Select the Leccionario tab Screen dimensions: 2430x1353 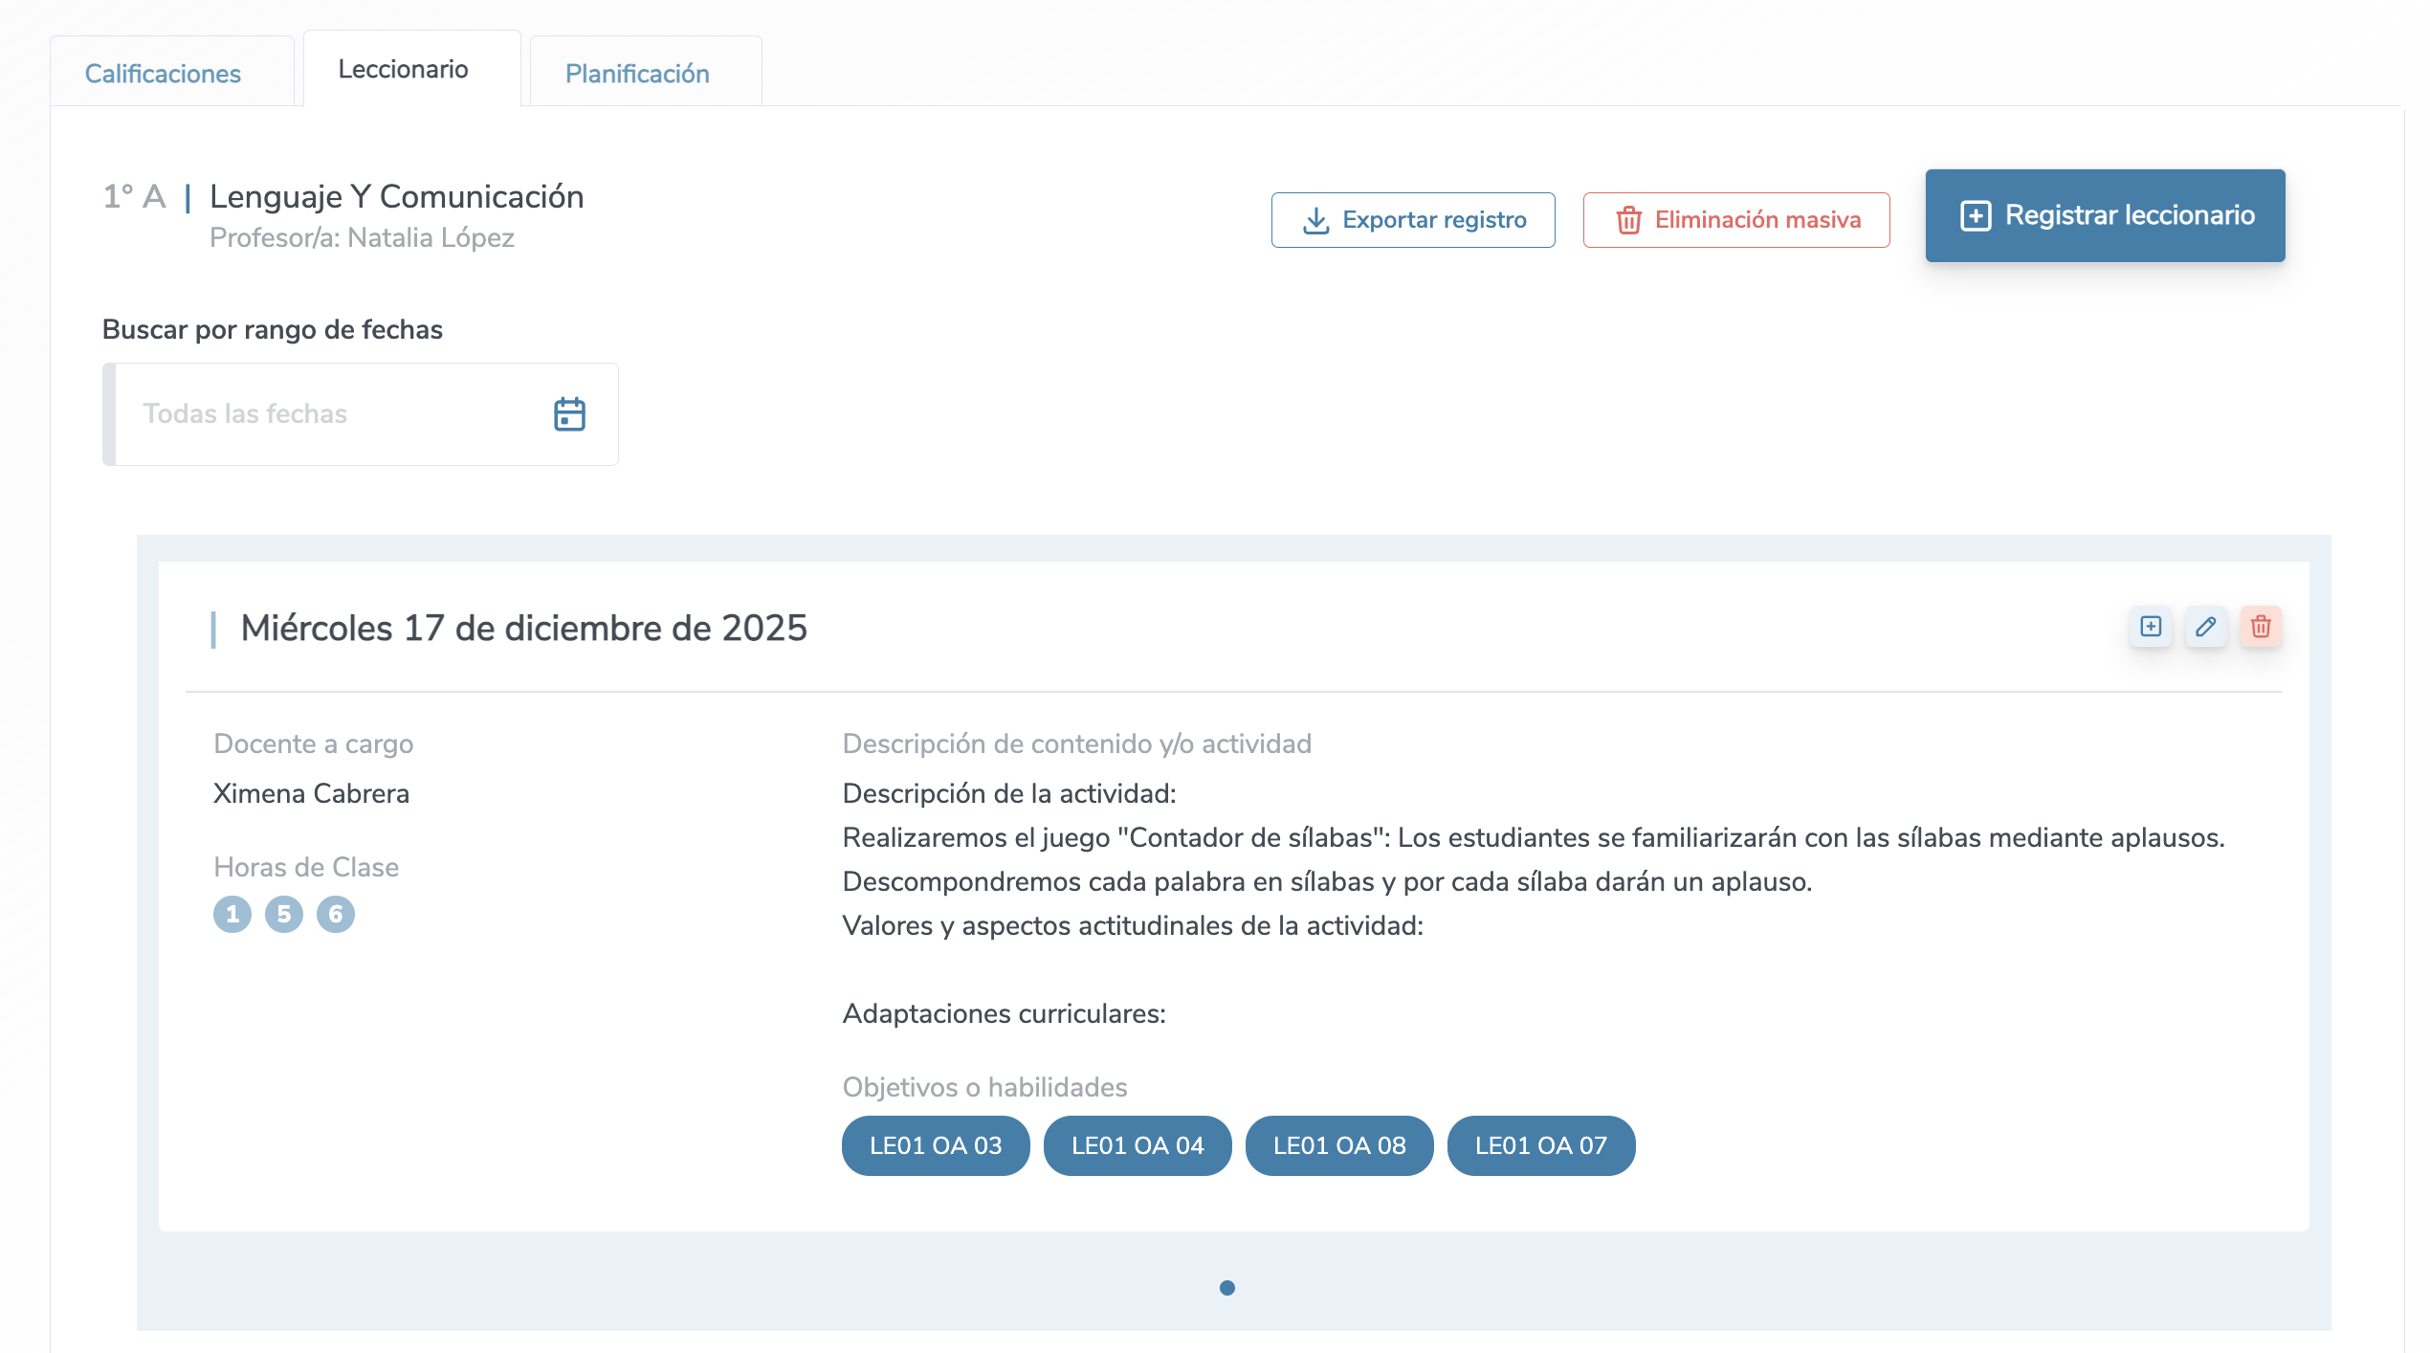403,69
